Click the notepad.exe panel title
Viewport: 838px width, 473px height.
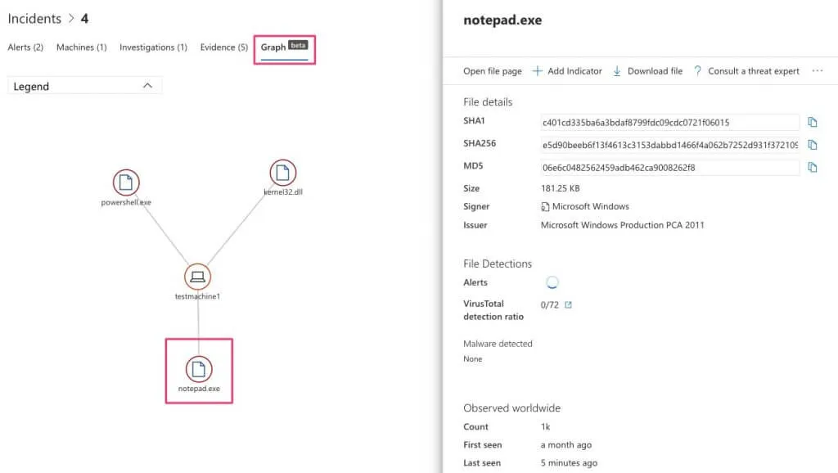pyautogui.click(x=502, y=20)
